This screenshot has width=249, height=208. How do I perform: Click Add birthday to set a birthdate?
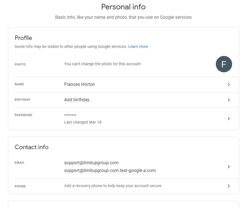tap(77, 100)
